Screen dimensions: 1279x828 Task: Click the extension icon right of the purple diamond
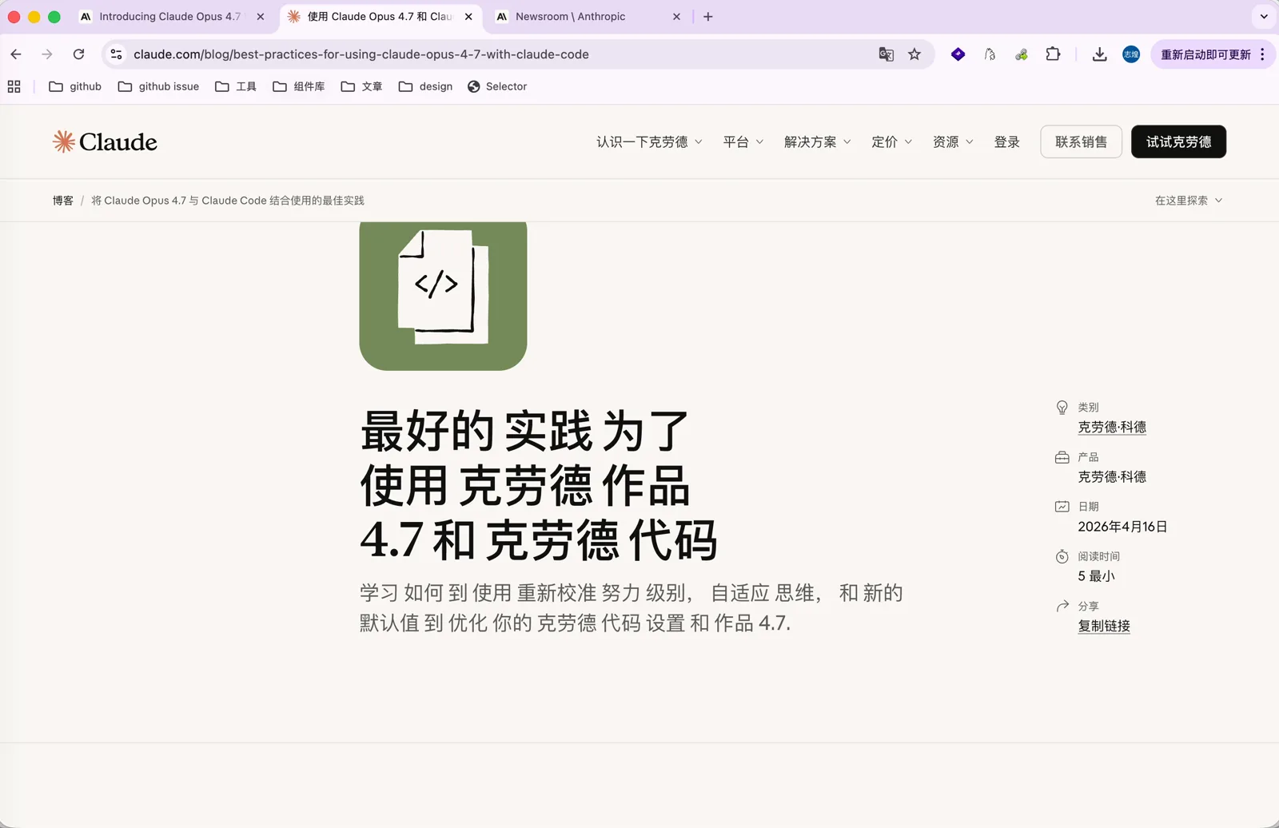[990, 54]
